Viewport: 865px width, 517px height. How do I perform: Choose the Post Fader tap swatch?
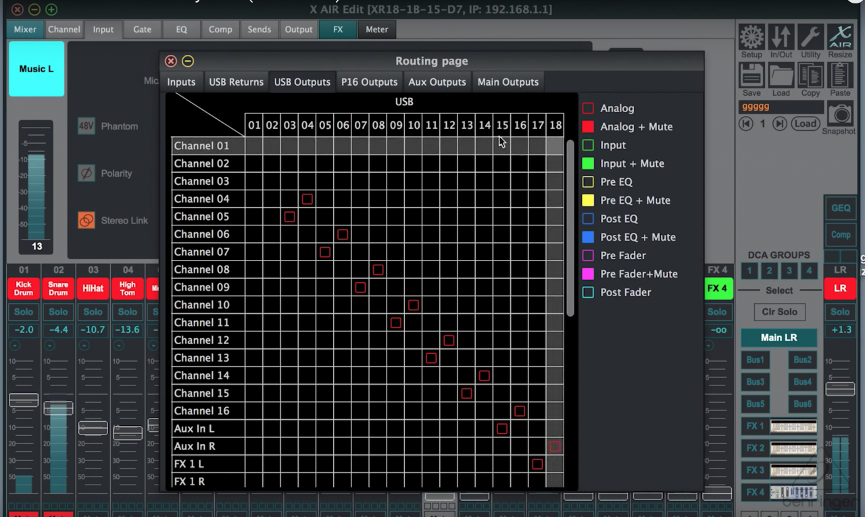(588, 292)
